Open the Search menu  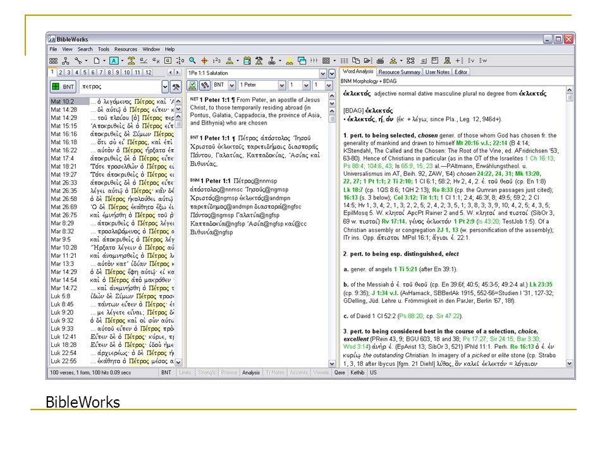pos(85,49)
